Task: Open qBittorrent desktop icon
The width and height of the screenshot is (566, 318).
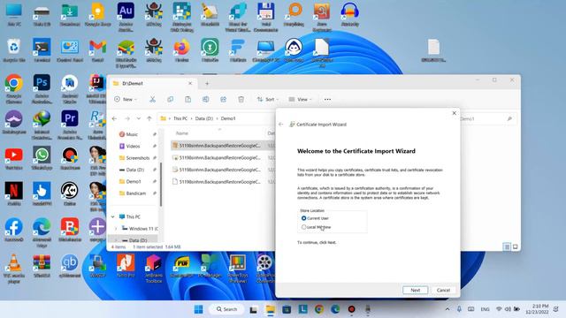Action: pos(70,266)
